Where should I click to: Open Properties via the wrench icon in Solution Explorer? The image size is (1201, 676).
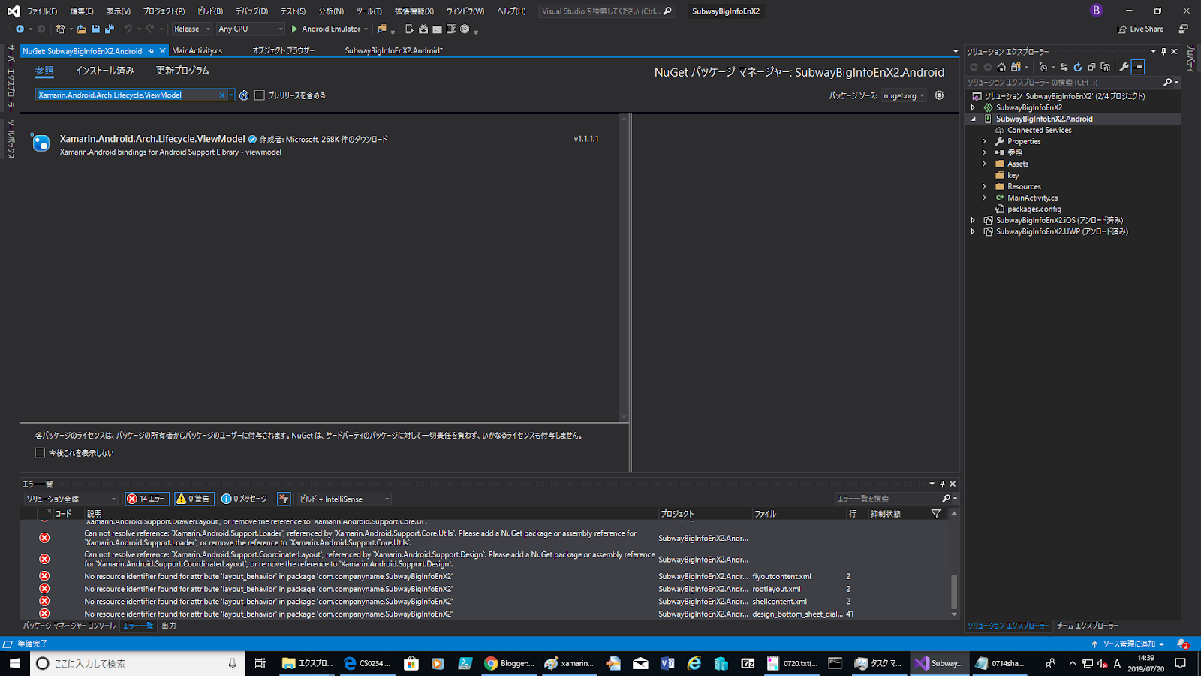pos(1124,67)
